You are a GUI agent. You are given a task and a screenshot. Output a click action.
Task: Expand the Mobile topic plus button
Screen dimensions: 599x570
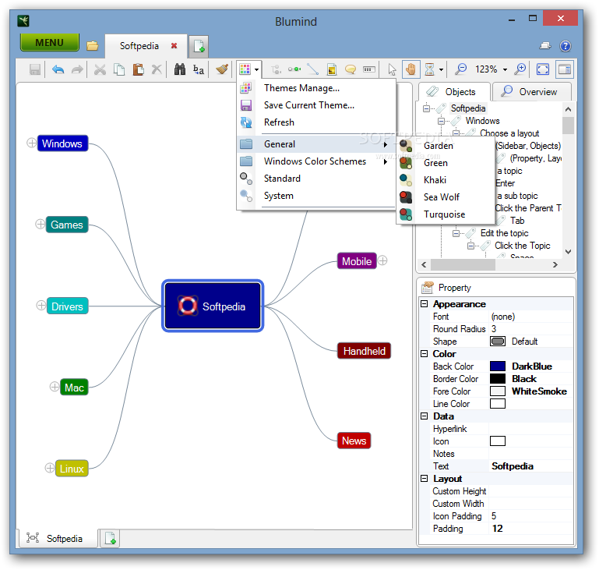tap(382, 260)
